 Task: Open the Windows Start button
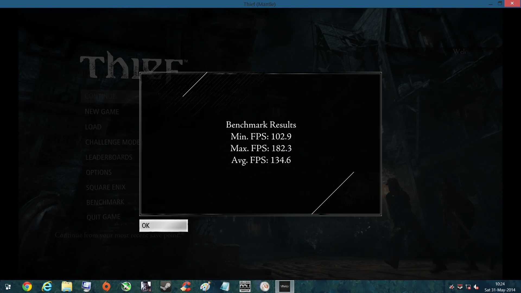(x=8, y=286)
